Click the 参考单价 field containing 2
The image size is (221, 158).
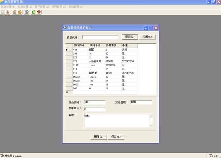[x=94, y=109]
